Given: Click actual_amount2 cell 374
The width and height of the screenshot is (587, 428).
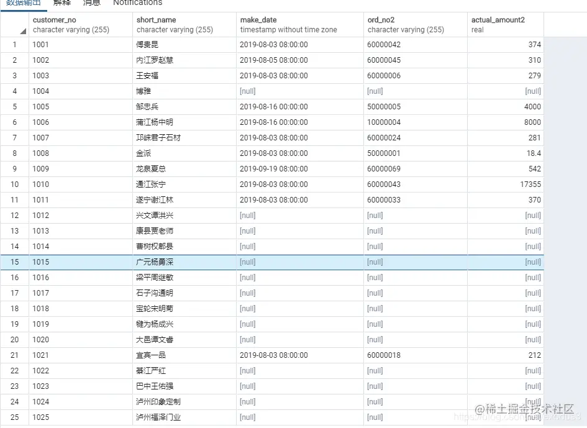Looking at the screenshot, I should tap(506, 45).
